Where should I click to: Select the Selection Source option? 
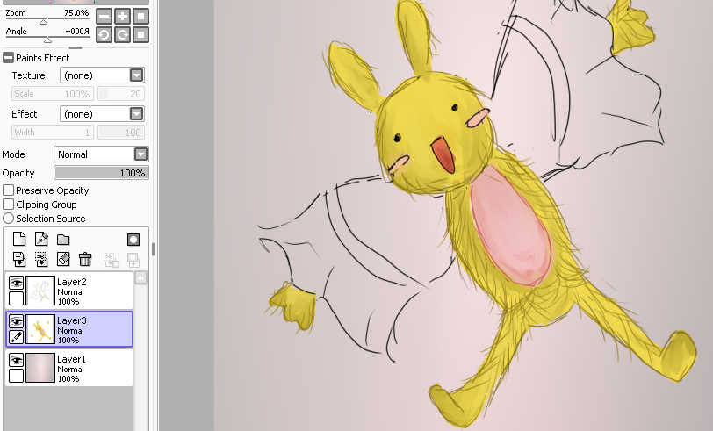pyautogui.click(x=8, y=219)
